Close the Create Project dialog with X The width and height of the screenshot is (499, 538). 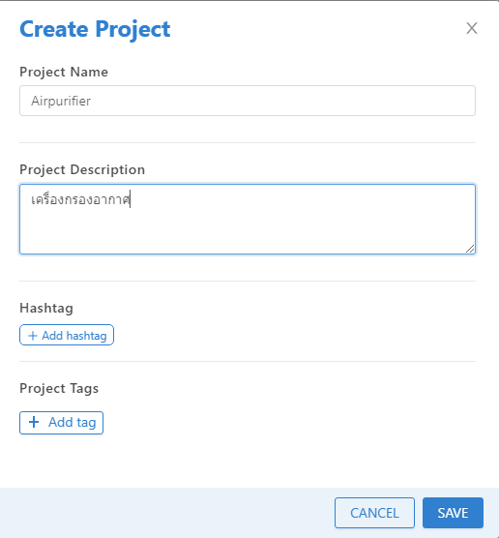coord(472,28)
